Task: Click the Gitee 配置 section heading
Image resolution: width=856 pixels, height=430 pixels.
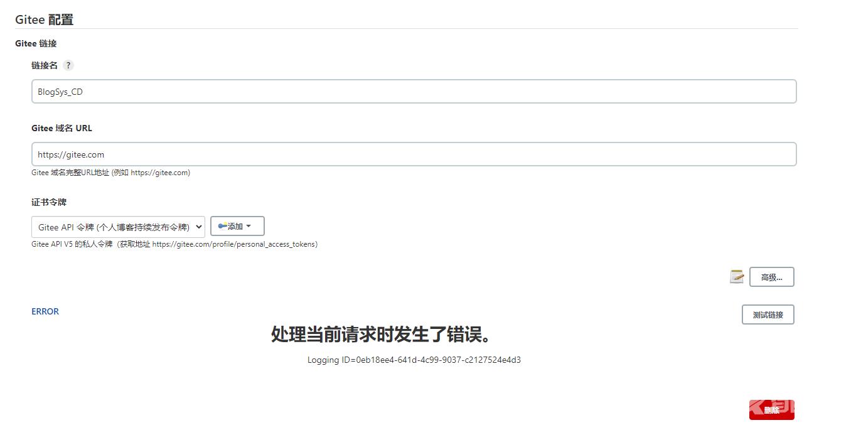Action: coord(44,19)
